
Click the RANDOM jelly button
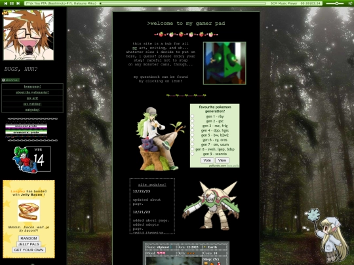(29, 238)
